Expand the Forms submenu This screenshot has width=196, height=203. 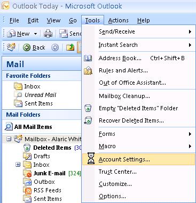tap(138, 134)
